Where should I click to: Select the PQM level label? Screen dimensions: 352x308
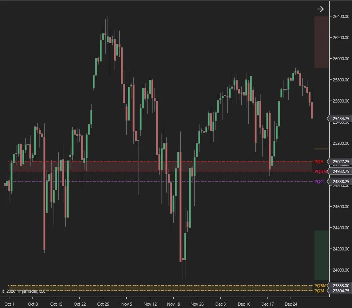tap(319, 291)
